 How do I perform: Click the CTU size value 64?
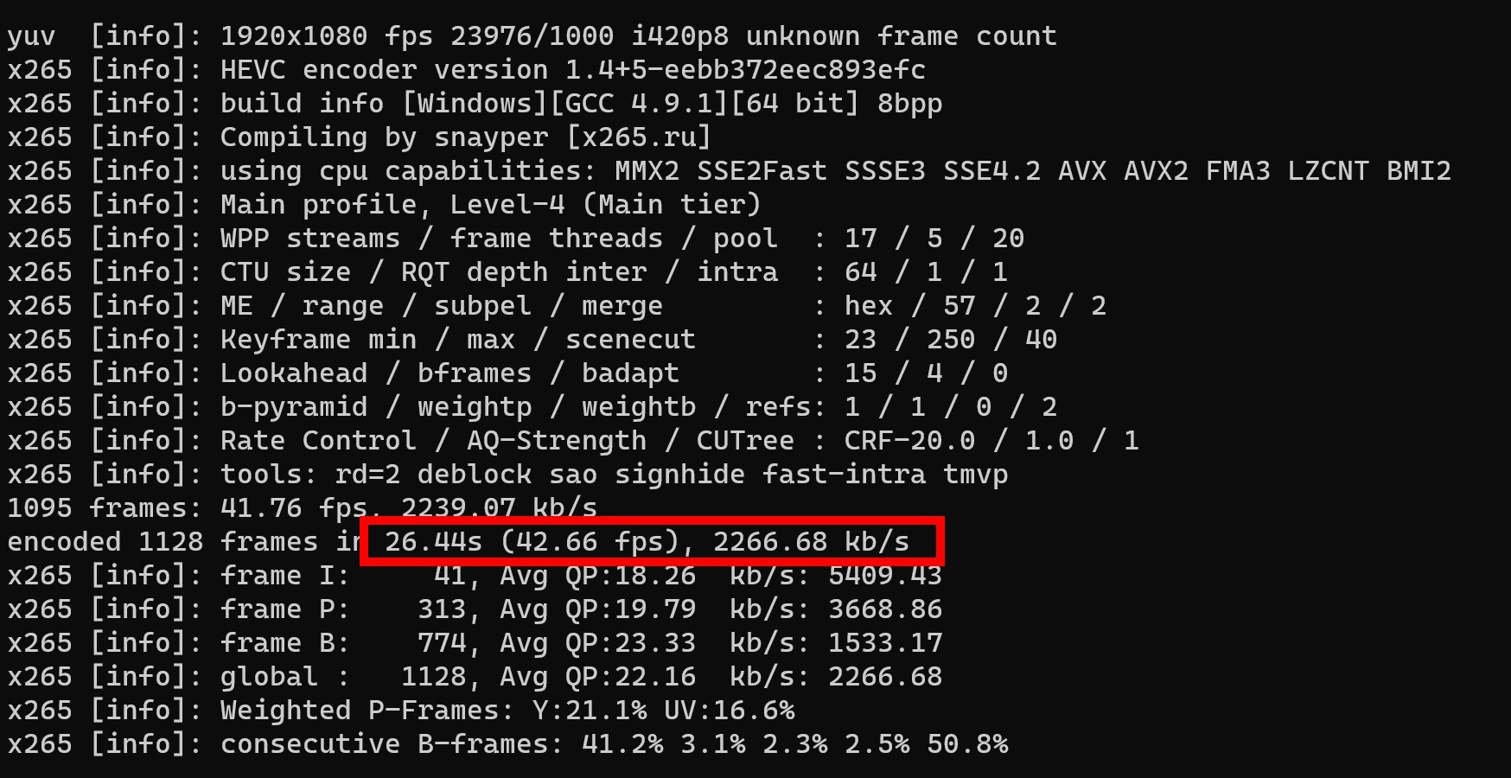tap(860, 272)
